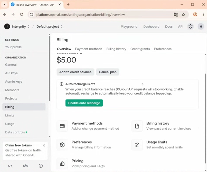The width and height of the screenshot is (207, 172).
Task: Switch to the Credit grants tab
Action: [140, 49]
